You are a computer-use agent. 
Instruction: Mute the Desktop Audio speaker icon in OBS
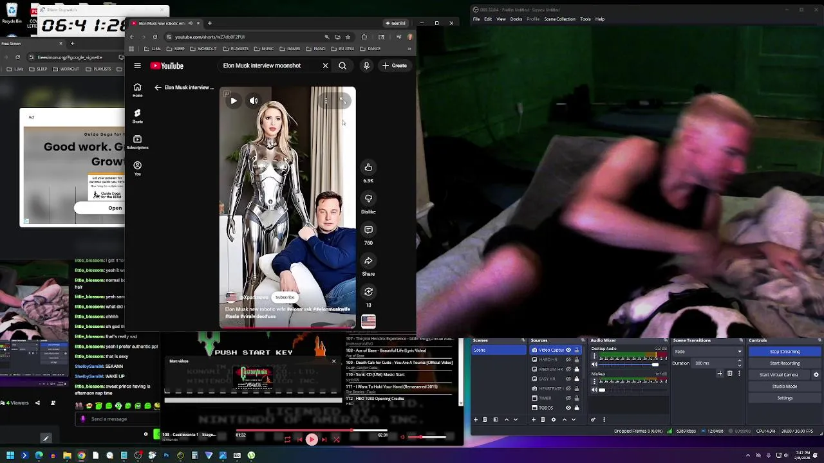[x=594, y=365]
